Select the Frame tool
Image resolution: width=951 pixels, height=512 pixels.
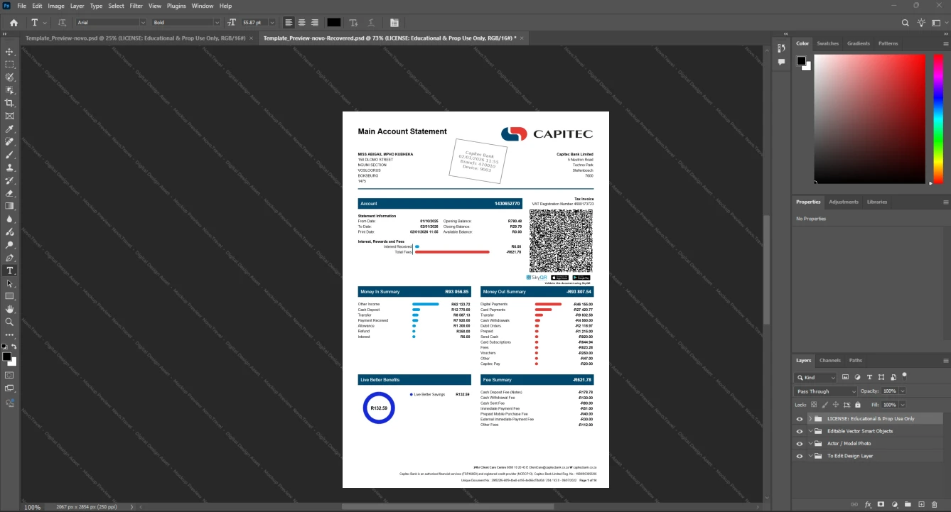(x=10, y=116)
